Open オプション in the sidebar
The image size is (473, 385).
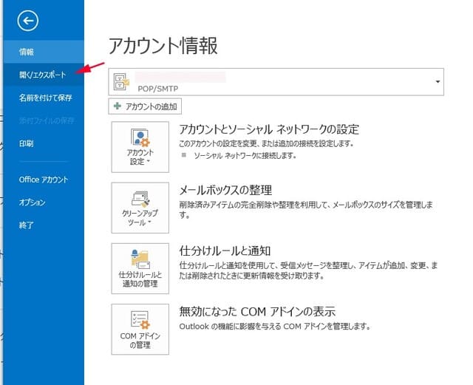(x=33, y=202)
